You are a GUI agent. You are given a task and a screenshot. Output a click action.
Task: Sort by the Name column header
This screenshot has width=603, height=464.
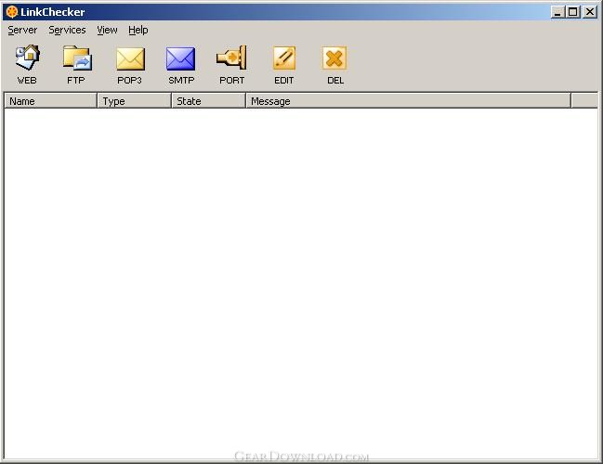pos(50,101)
